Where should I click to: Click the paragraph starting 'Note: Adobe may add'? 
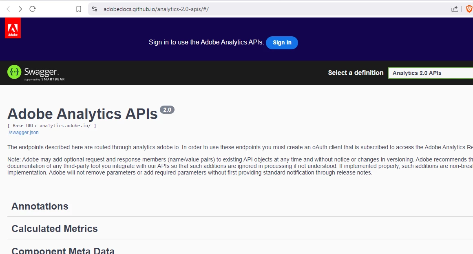point(240,166)
